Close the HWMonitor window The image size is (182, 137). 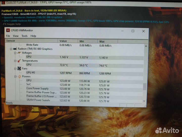pyautogui.click(x=144, y=31)
